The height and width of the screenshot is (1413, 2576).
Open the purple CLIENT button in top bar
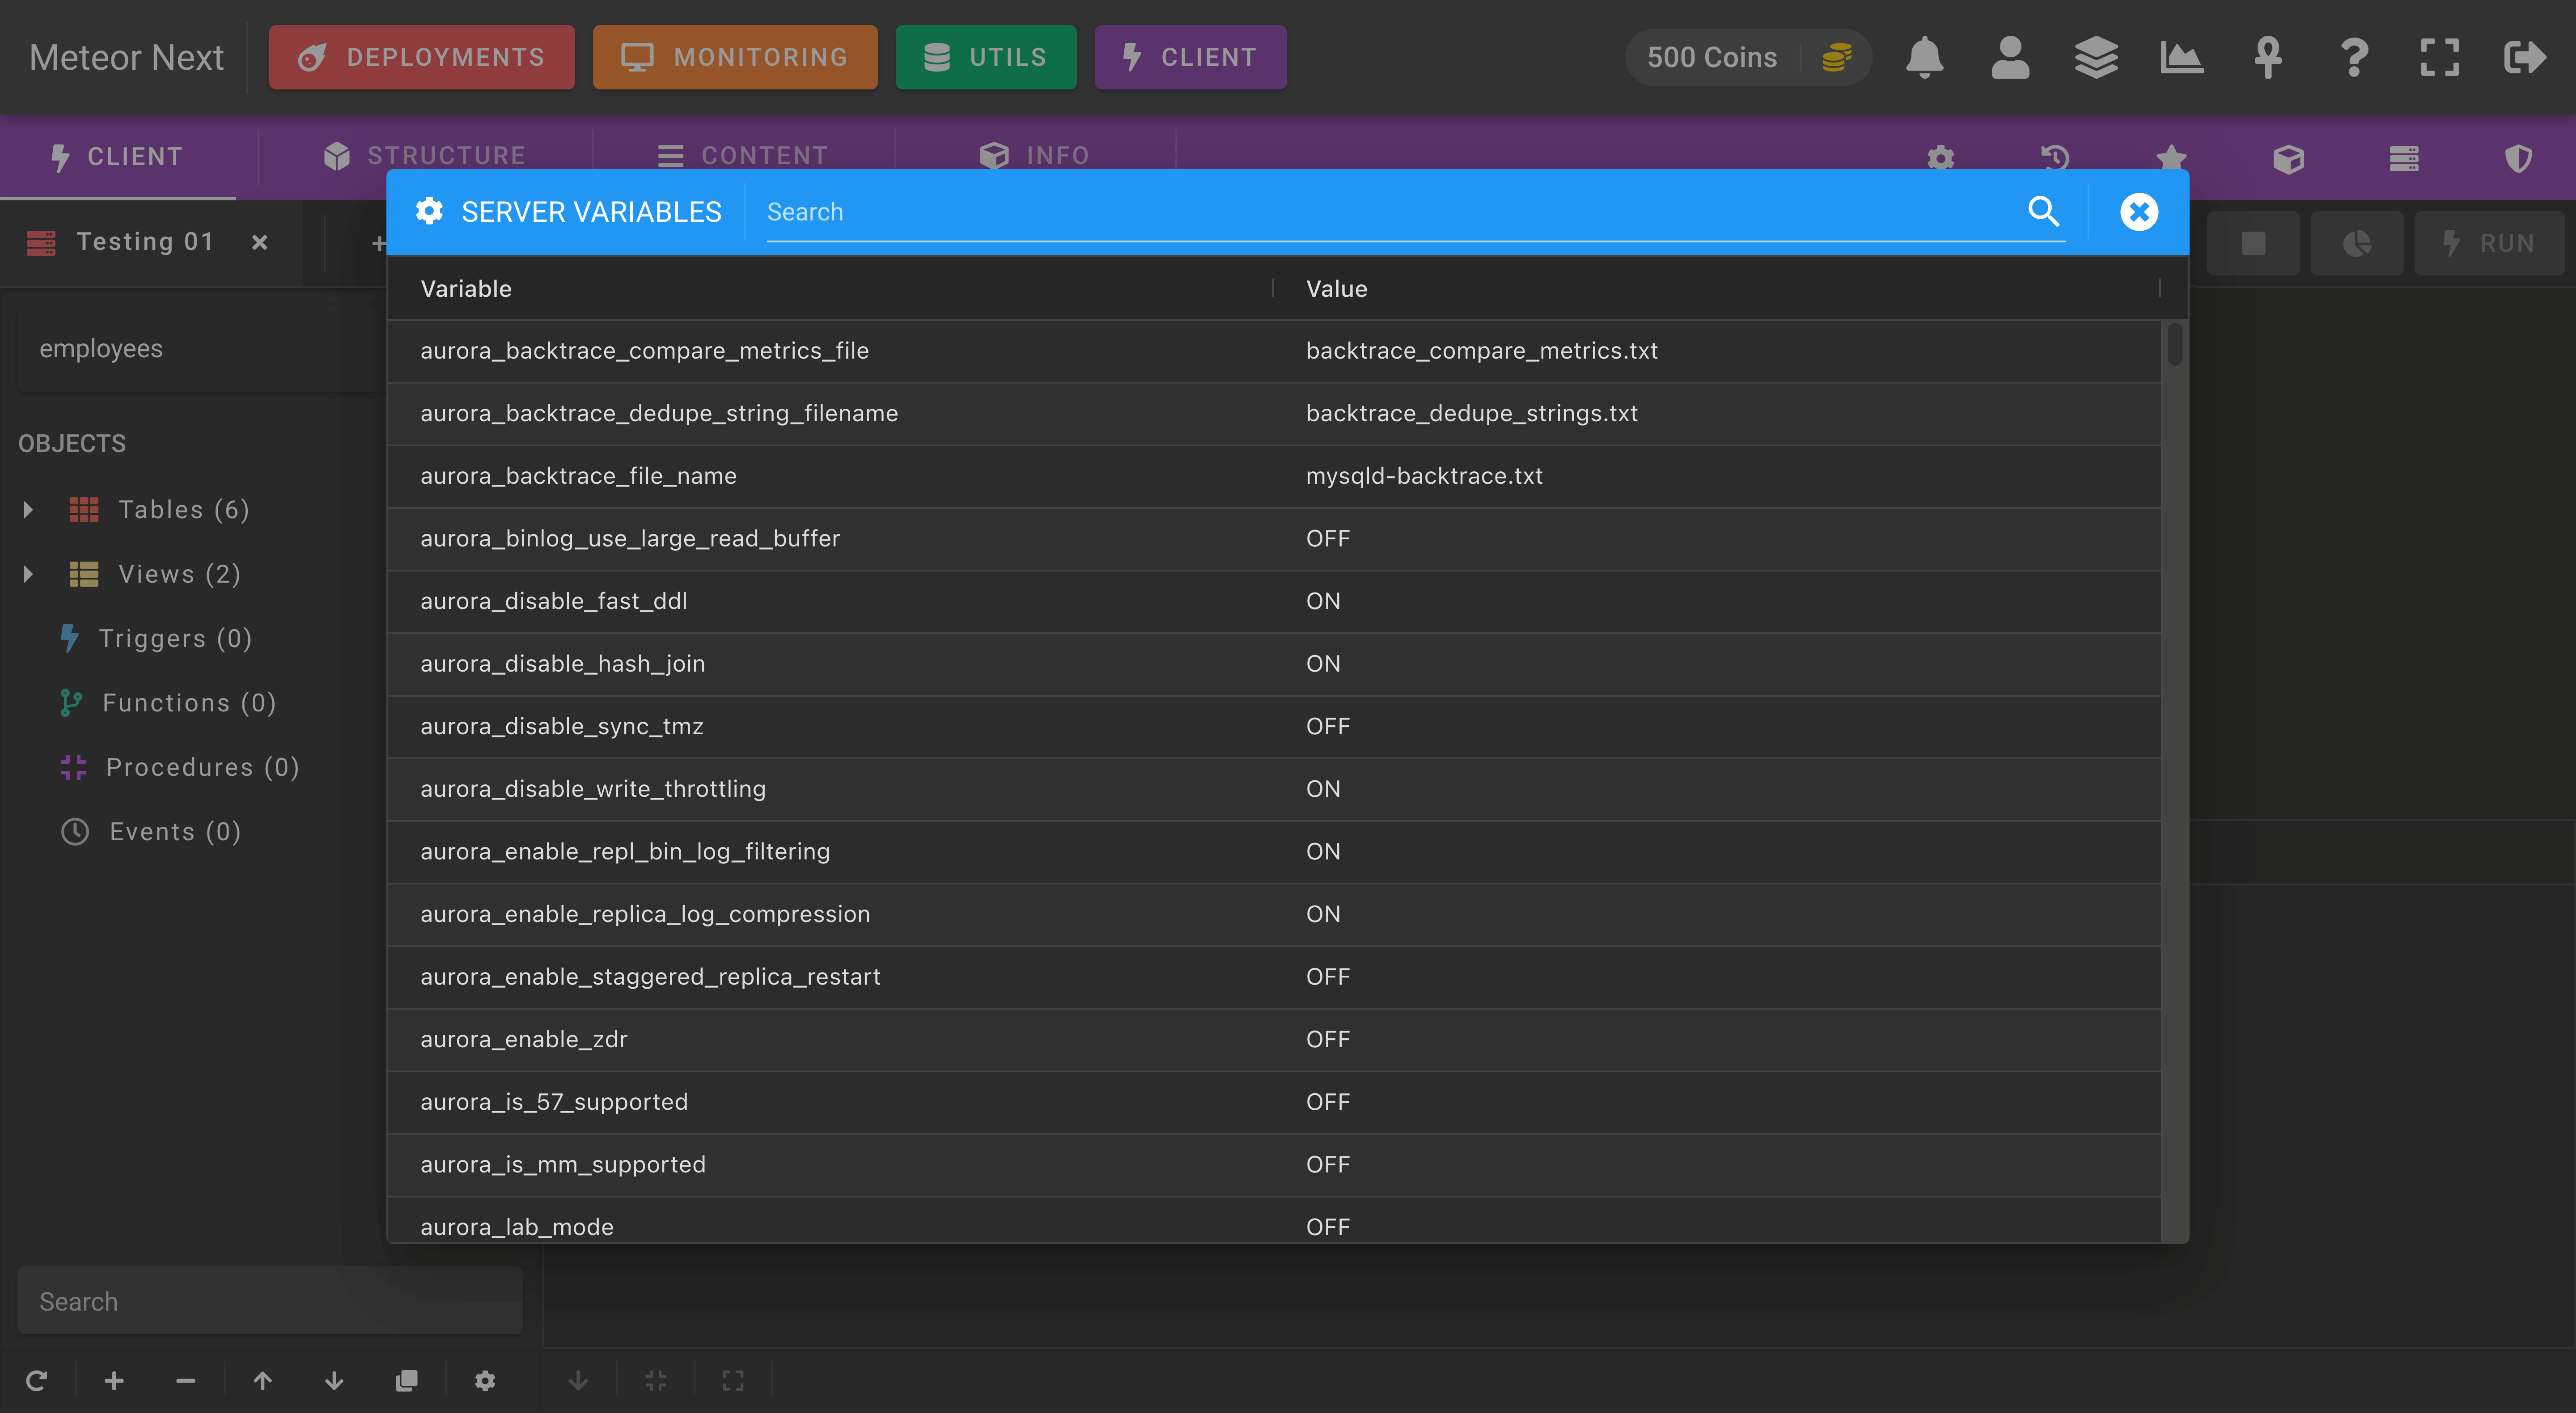tap(1190, 57)
